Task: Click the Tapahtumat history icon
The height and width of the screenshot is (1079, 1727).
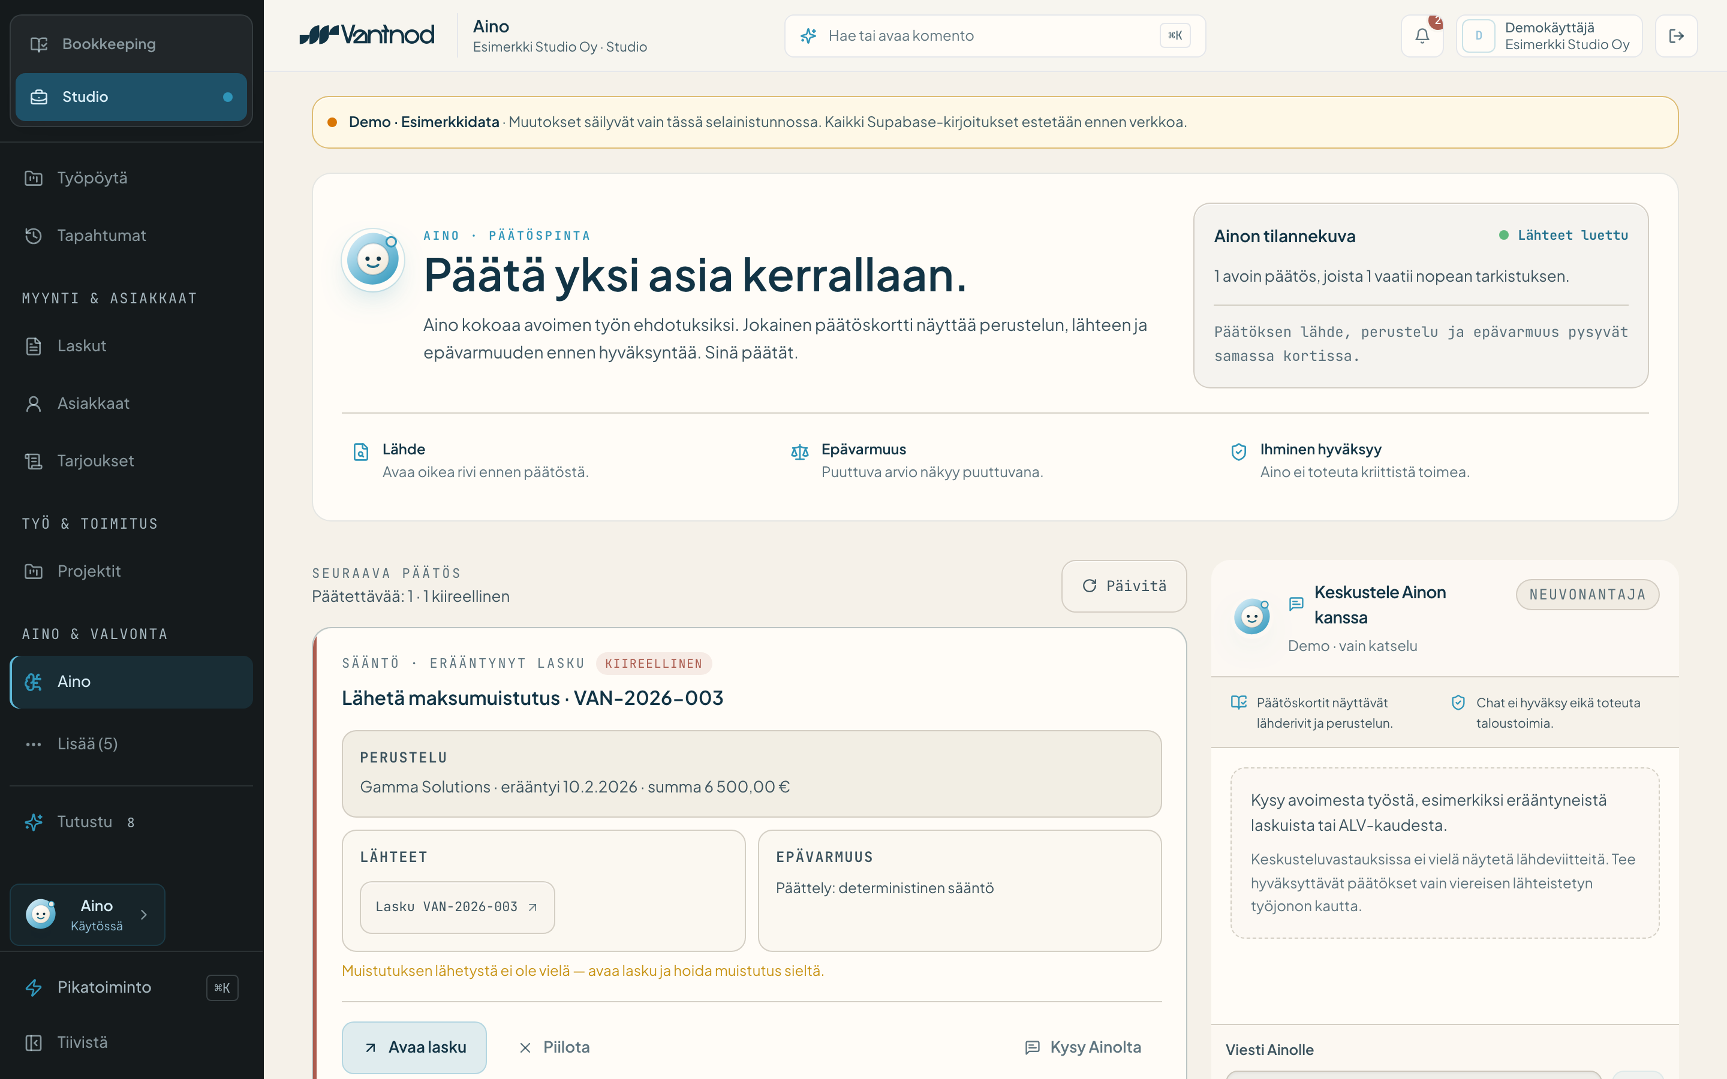Action: tap(34, 236)
